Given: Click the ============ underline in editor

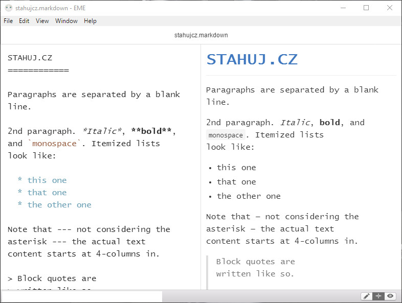Looking at the screenshot, I should tap(38, 71).
